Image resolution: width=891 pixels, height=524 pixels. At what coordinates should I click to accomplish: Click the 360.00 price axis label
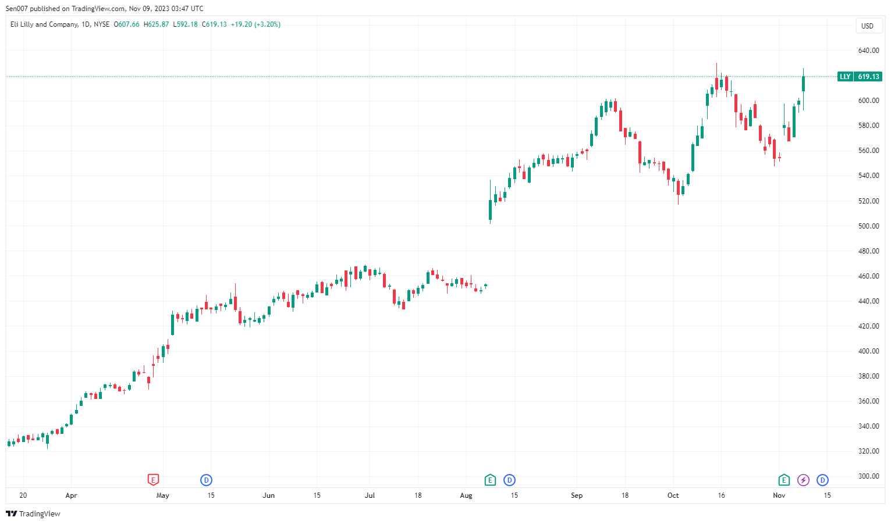(x=868, y=401)
